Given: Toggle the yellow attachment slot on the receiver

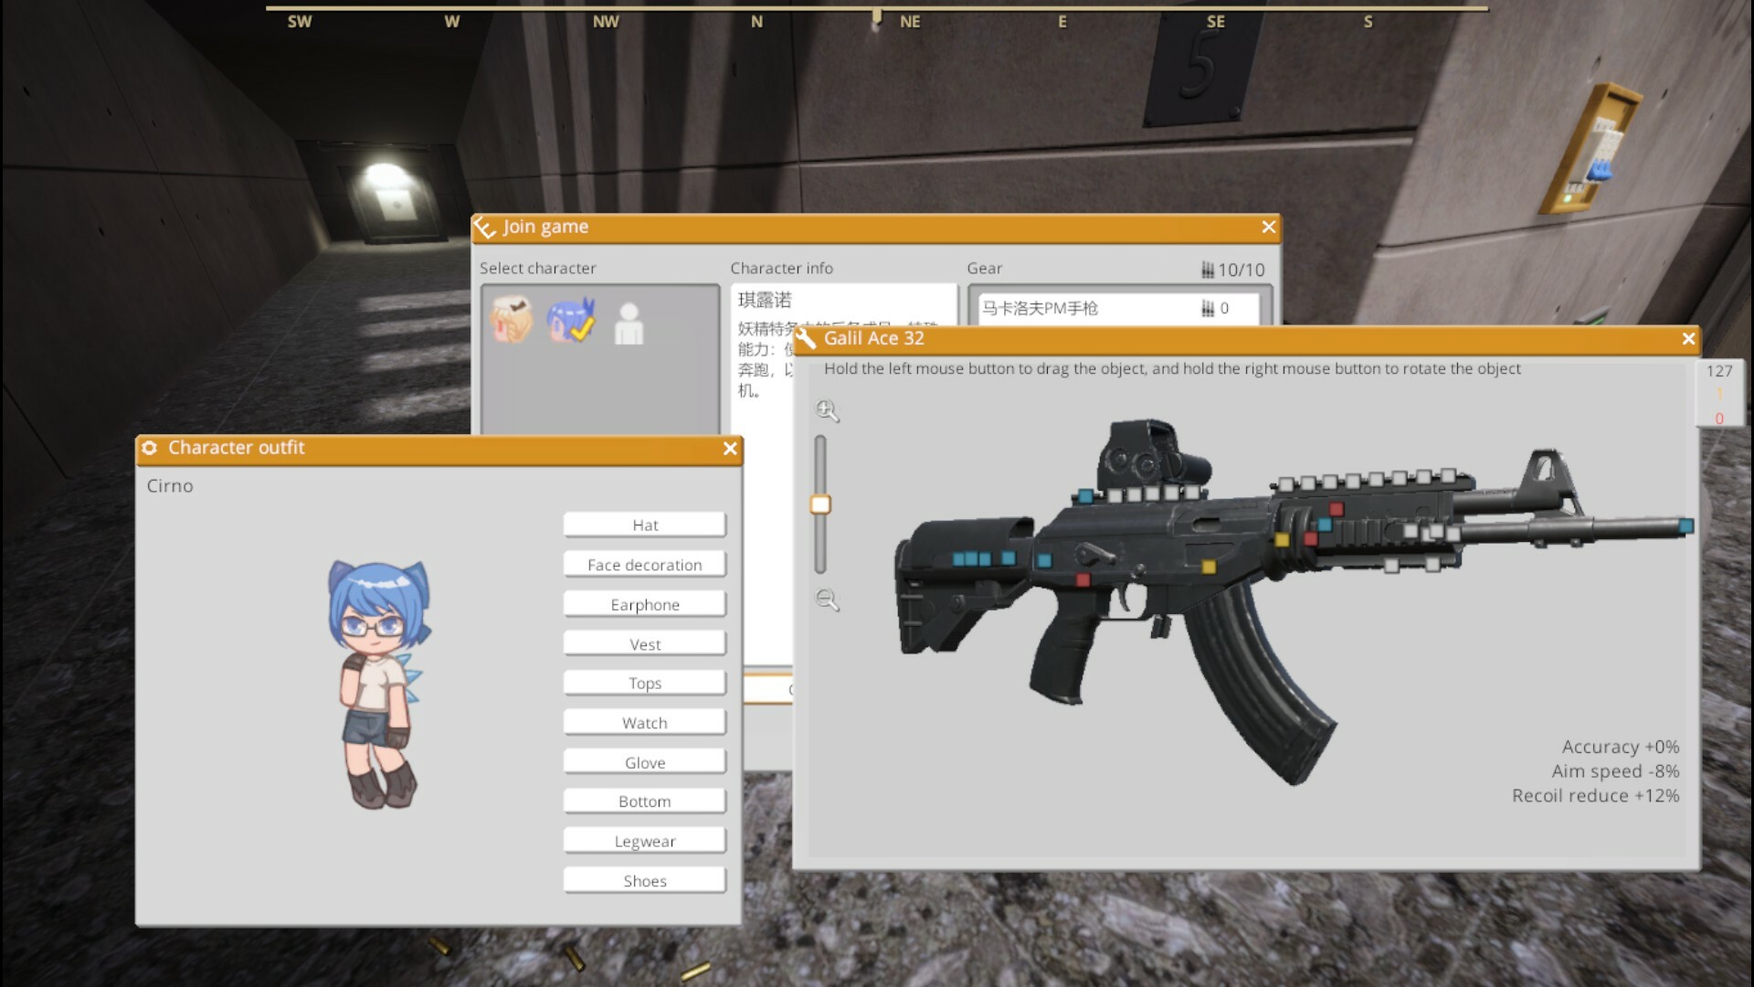Looking at the screenshot, I should pos(1207,566).
